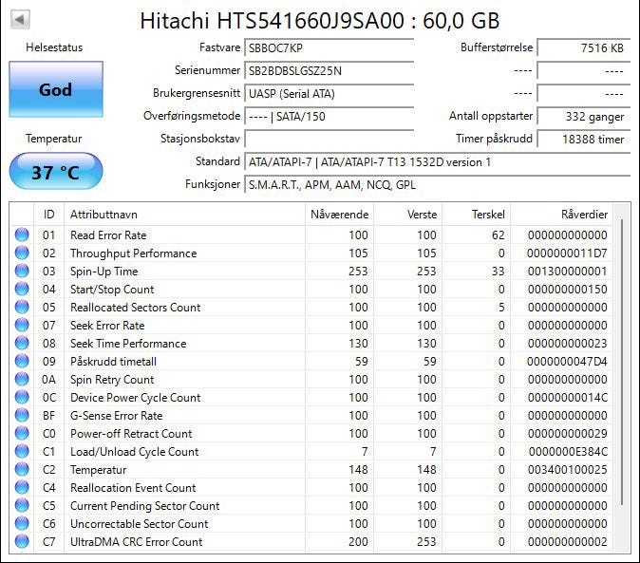Select raw value 003400100025

click(x=567, y=470)
